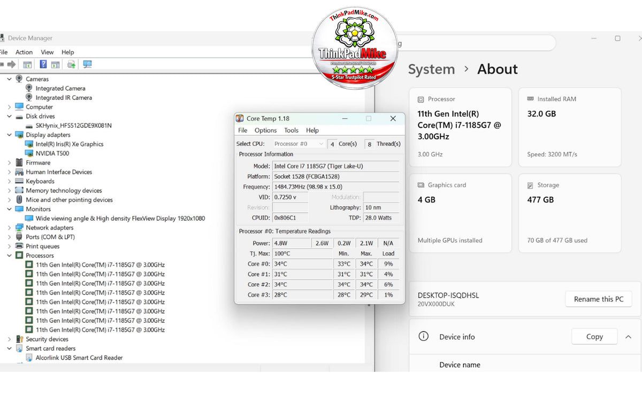The image size is (642, 403).
Task: Open the Options menu in Core Temp
Action: pos(265,130)
